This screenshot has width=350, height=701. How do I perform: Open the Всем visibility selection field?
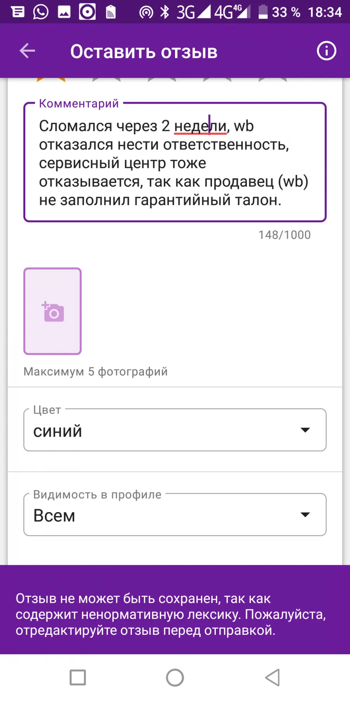pyautogui.click(x=175, y=515)
